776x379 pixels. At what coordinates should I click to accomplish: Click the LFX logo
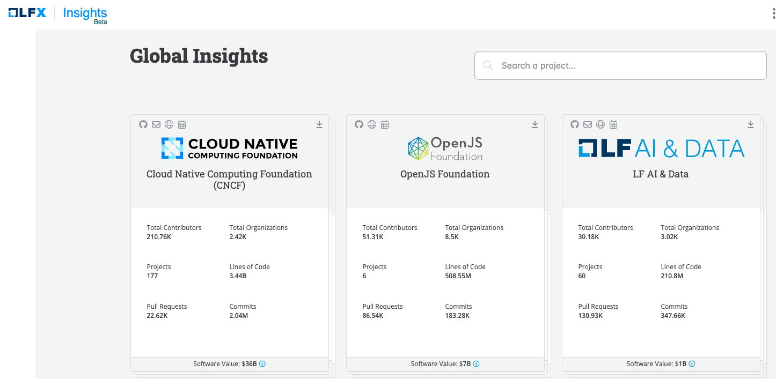point(27,13)
